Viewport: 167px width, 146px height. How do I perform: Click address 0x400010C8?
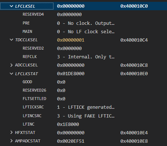click(x=134, y=65)
